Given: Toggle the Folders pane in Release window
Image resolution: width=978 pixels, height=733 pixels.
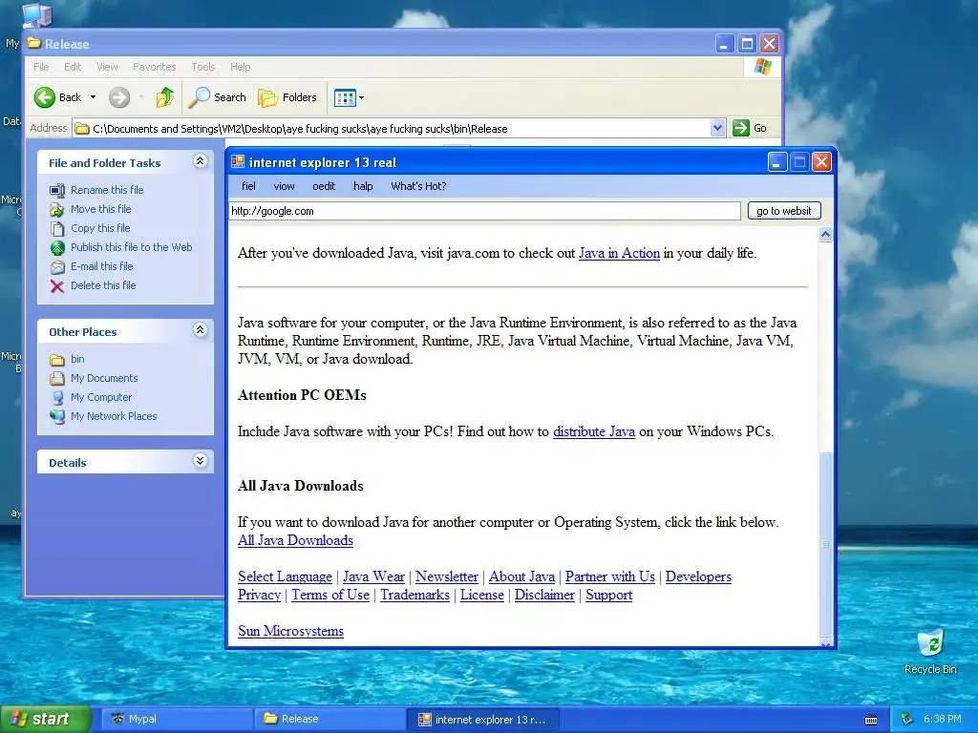Looking at the screenshot, I should [x=287, y=97].
